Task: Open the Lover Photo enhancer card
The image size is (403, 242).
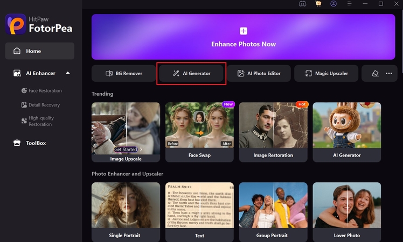Action: [347, 212]
